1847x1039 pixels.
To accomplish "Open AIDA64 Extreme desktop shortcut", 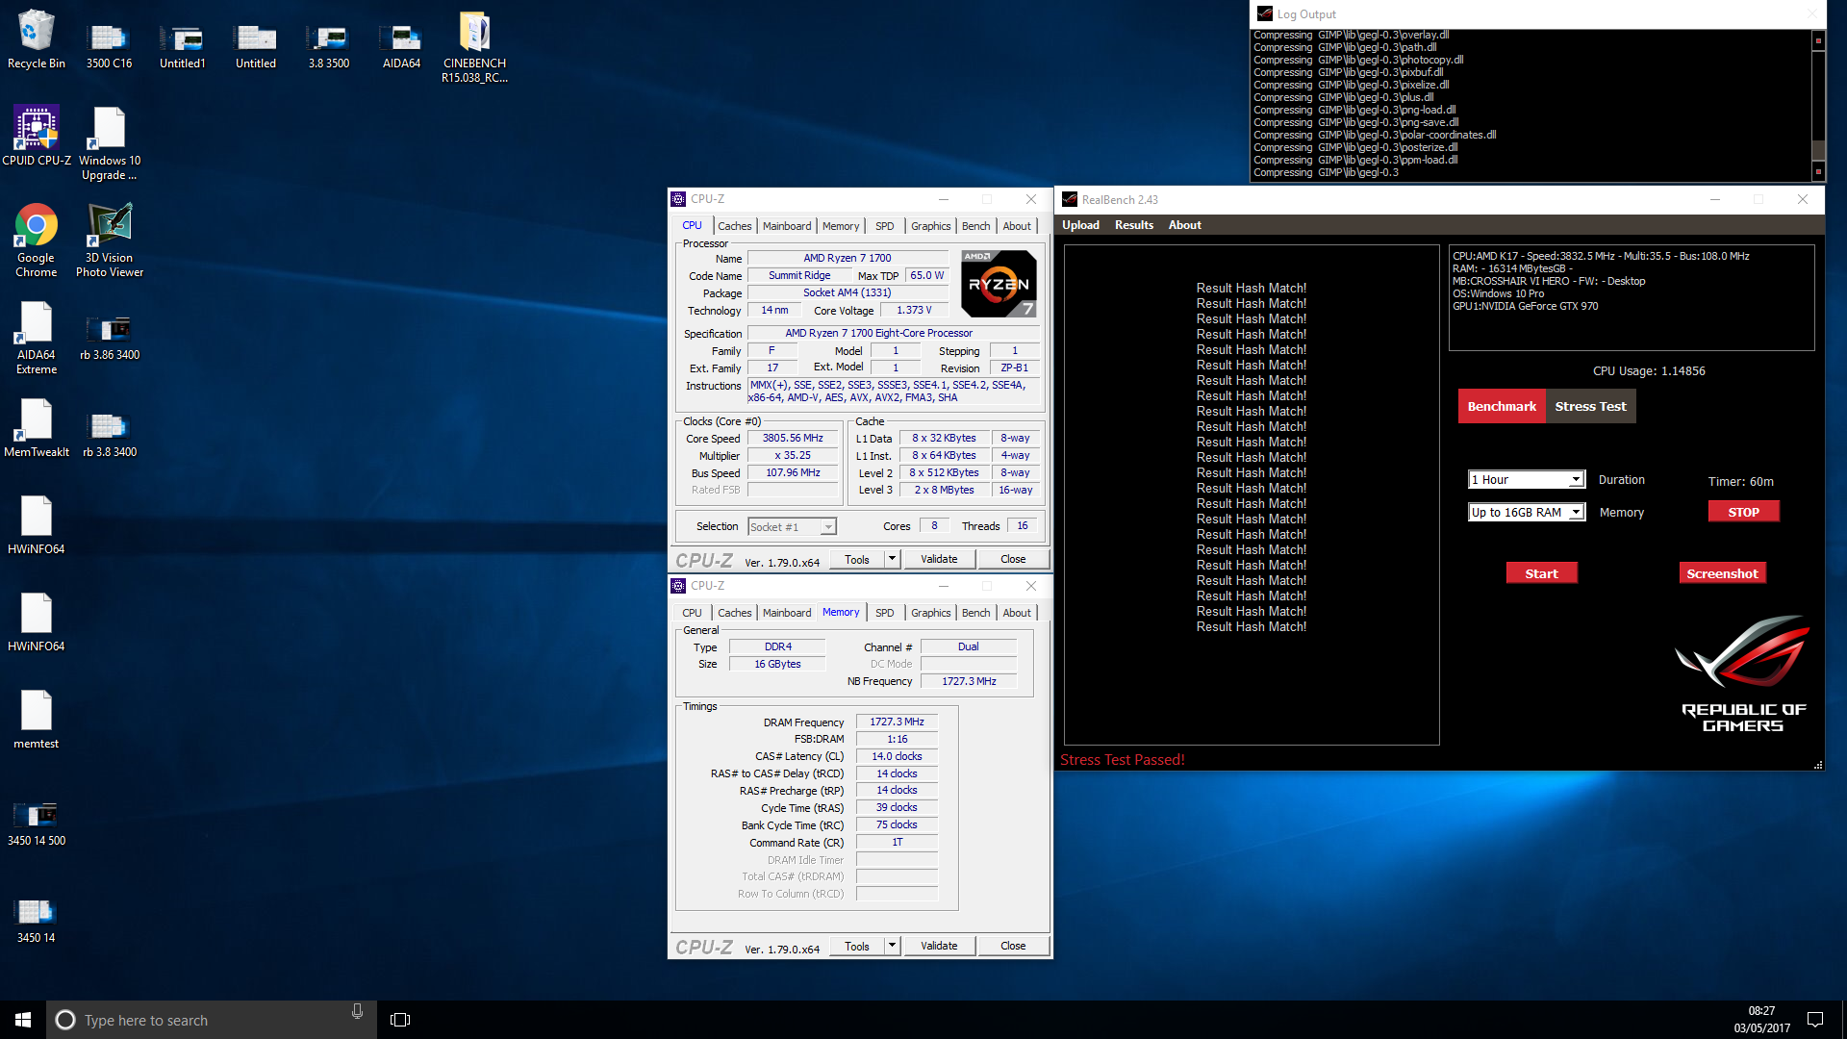I will [x=37, y=338].
